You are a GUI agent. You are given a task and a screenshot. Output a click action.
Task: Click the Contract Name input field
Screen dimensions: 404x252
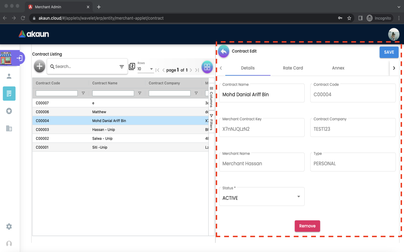click(x=261, y=95)
